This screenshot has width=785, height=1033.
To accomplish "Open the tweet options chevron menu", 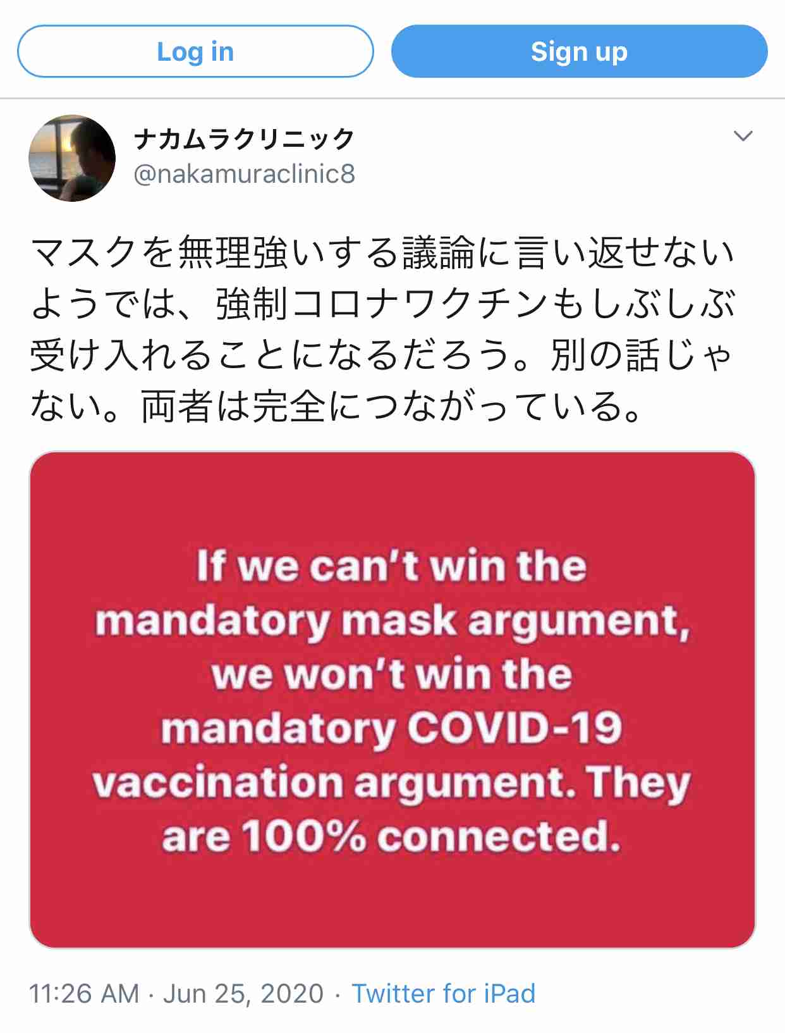I will (743, 136).
